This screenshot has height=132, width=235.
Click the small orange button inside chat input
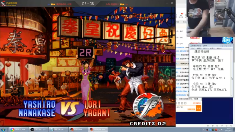point(191,109)
